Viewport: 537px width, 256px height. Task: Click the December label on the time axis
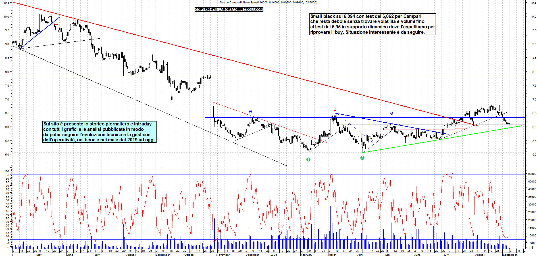click(252, 255)
